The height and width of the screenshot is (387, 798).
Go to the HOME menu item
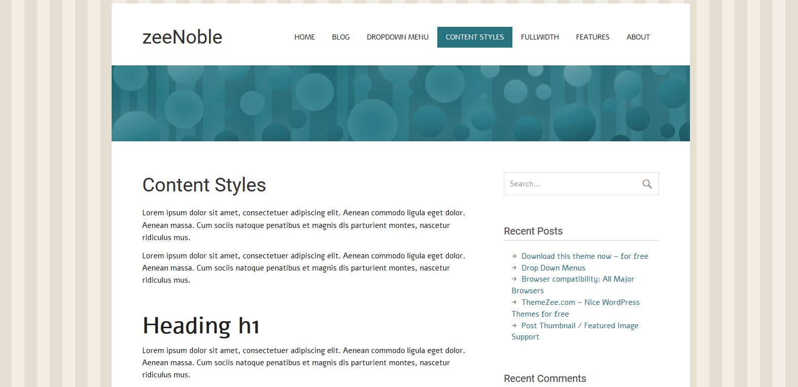pos(304,37)
